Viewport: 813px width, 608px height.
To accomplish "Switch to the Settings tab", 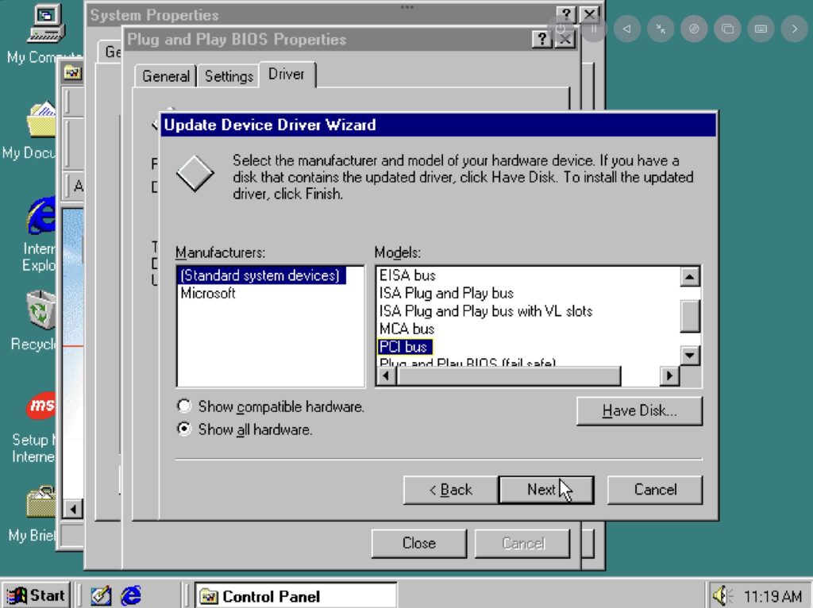I will 229,76.
